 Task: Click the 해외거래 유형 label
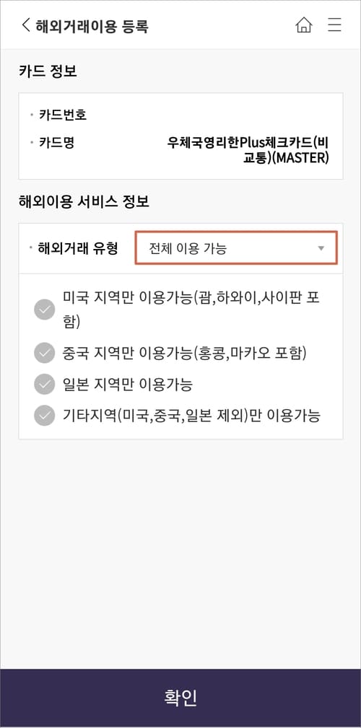(x=77, y=248)
